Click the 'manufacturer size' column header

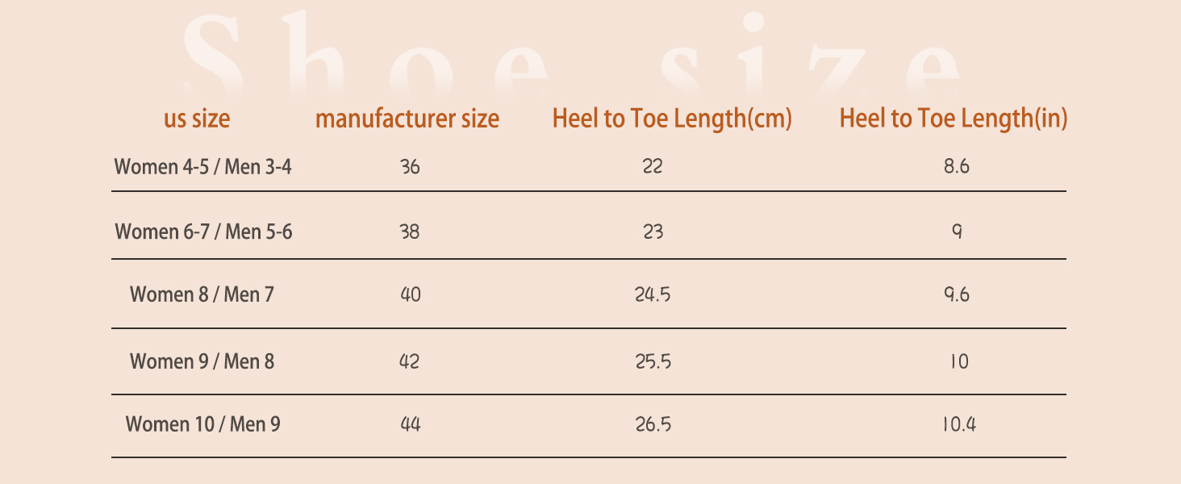pyautogui.click(x=407, y=119)
